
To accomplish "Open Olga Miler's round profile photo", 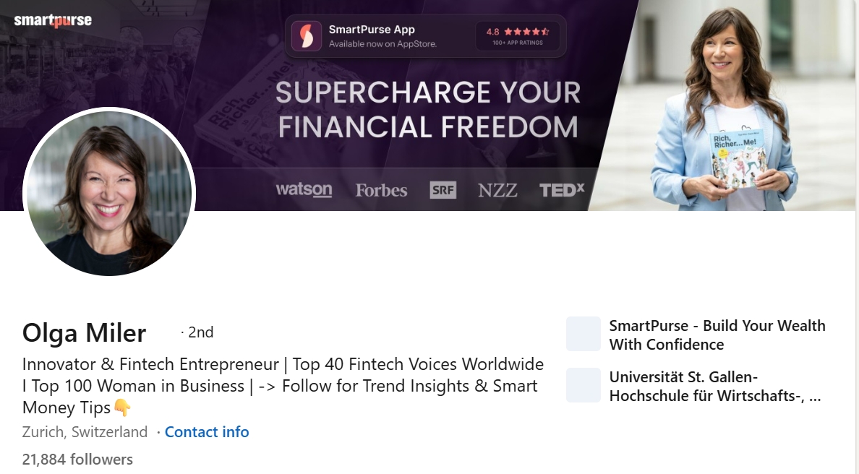I will point(109,191).
